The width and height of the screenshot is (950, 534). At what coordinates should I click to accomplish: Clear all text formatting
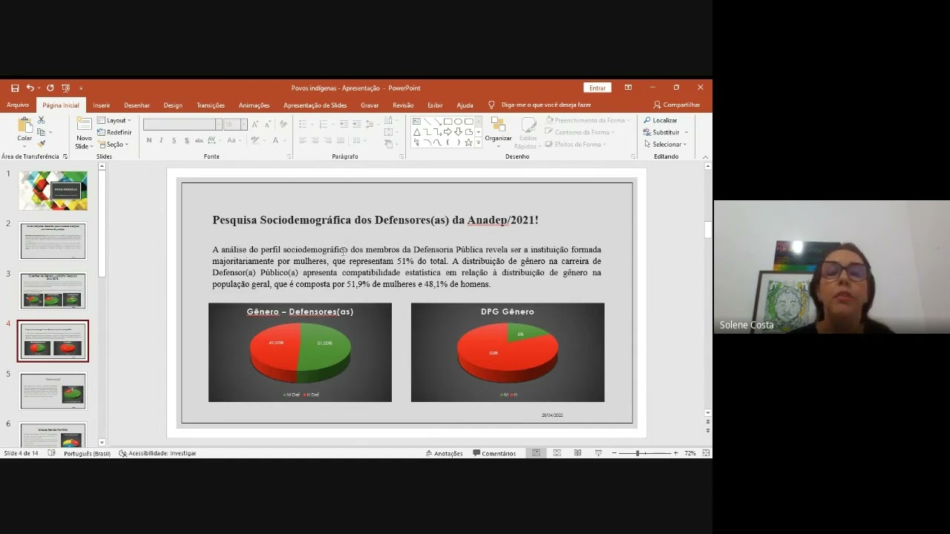pyautogui.click(x=284, y=124)
